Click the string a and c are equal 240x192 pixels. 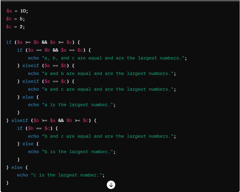pos(109,89)
